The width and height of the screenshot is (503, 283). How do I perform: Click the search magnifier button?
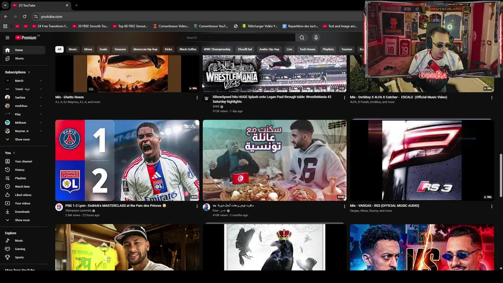click(302, 37)
